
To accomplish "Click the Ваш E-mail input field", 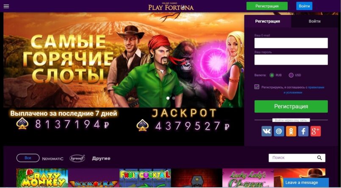I will (291, 43).
